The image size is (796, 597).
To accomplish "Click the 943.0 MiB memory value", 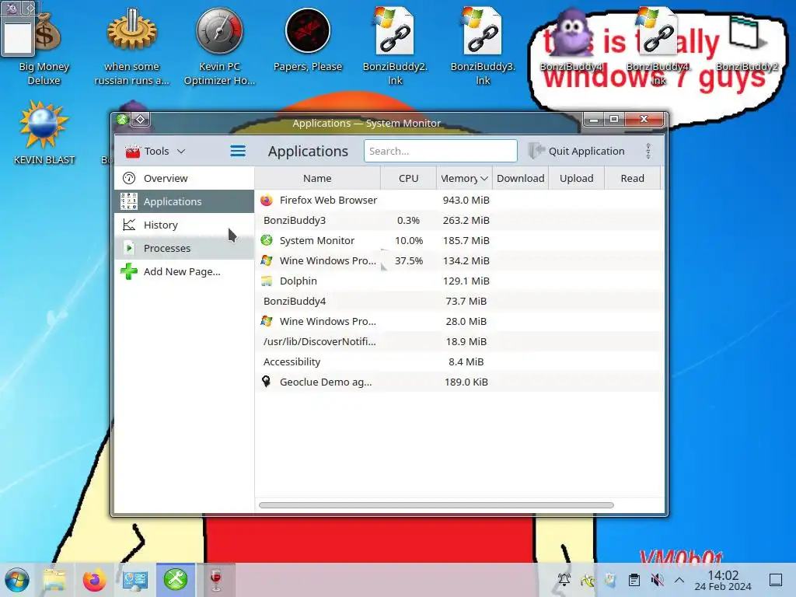I will click(x=466, y=200).
